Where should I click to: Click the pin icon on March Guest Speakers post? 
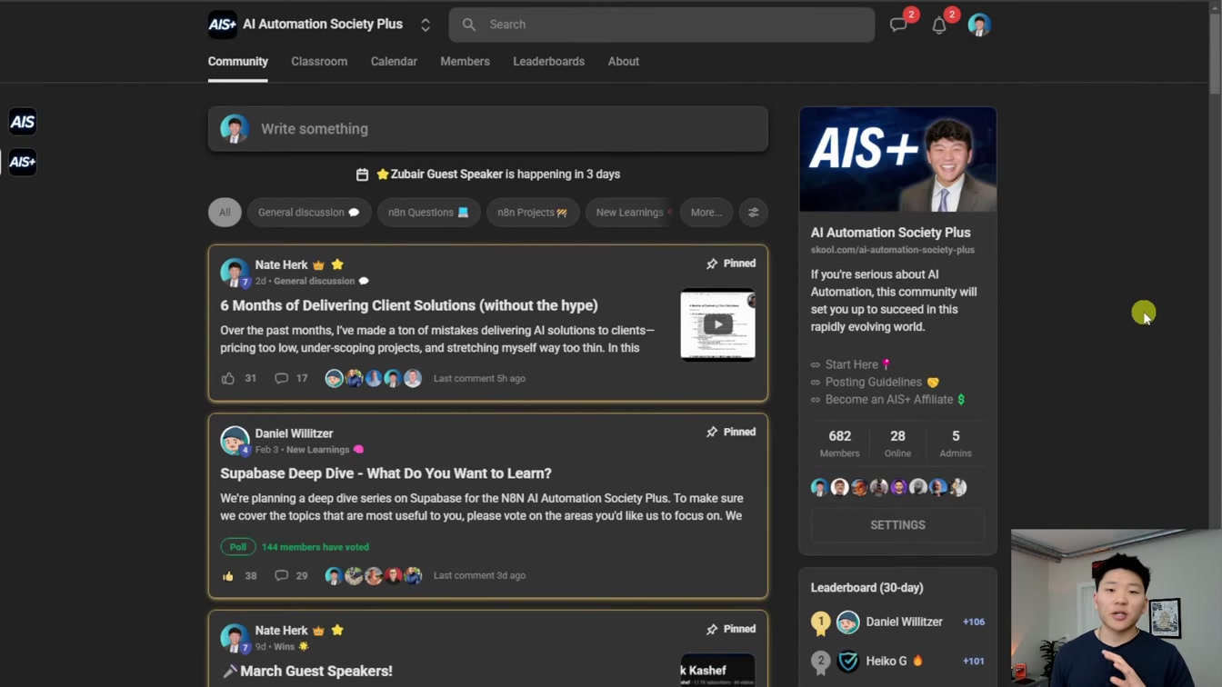coord(712,629)
